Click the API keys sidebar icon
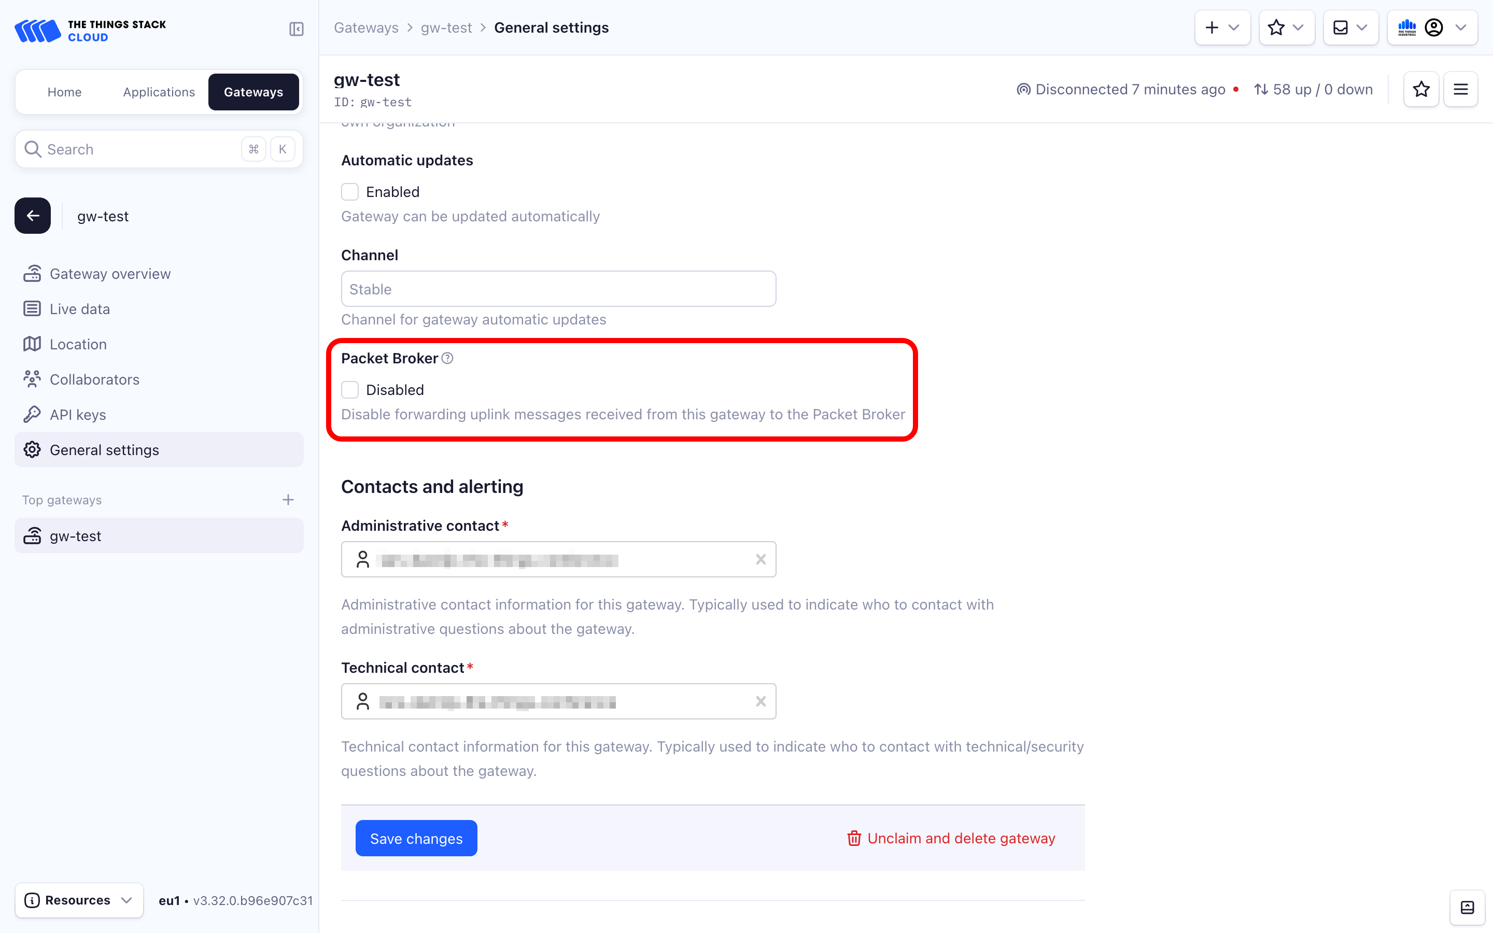This screenshot has height=933, width=1493. point(32,414)
